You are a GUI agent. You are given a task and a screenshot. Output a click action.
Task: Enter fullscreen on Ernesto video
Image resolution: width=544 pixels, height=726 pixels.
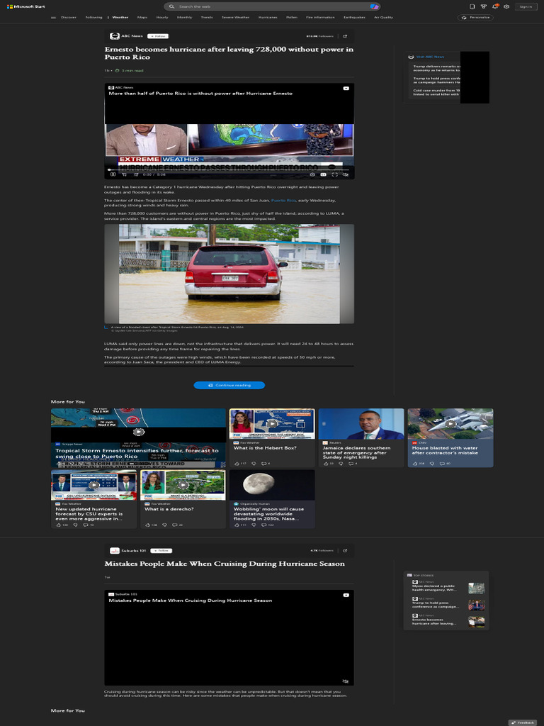334,174
